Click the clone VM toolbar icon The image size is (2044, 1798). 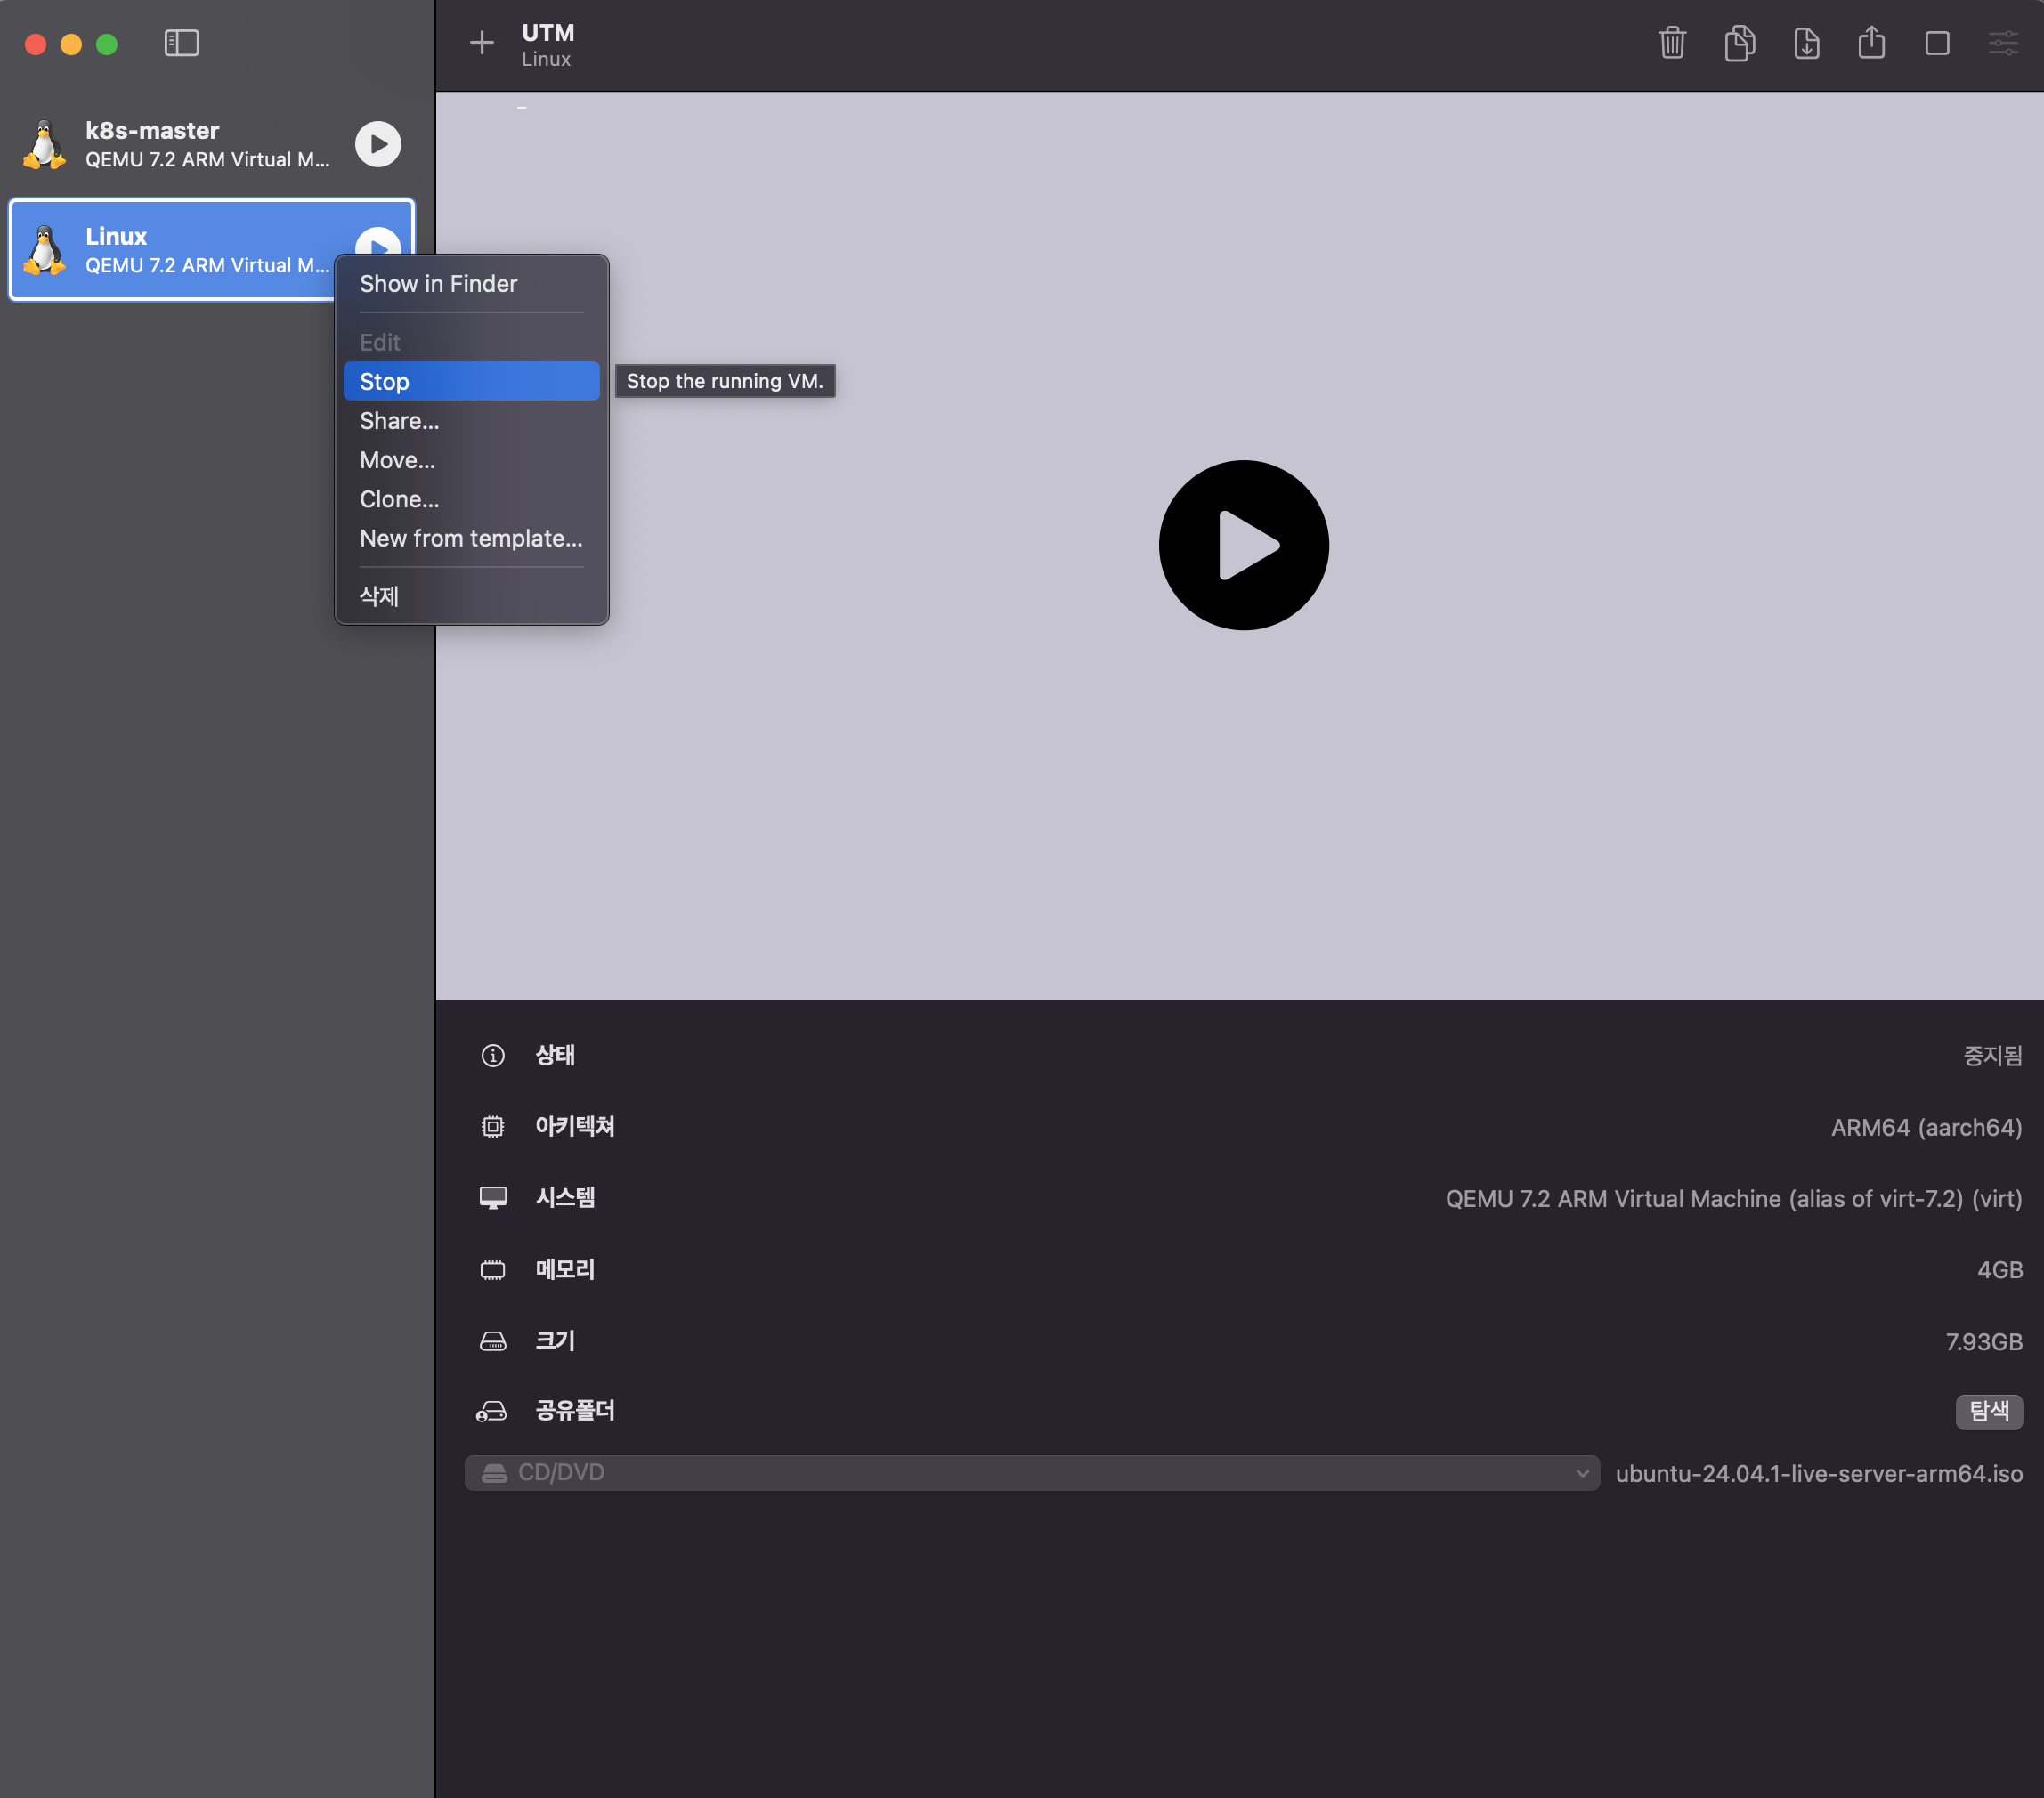pos(1739,43)
